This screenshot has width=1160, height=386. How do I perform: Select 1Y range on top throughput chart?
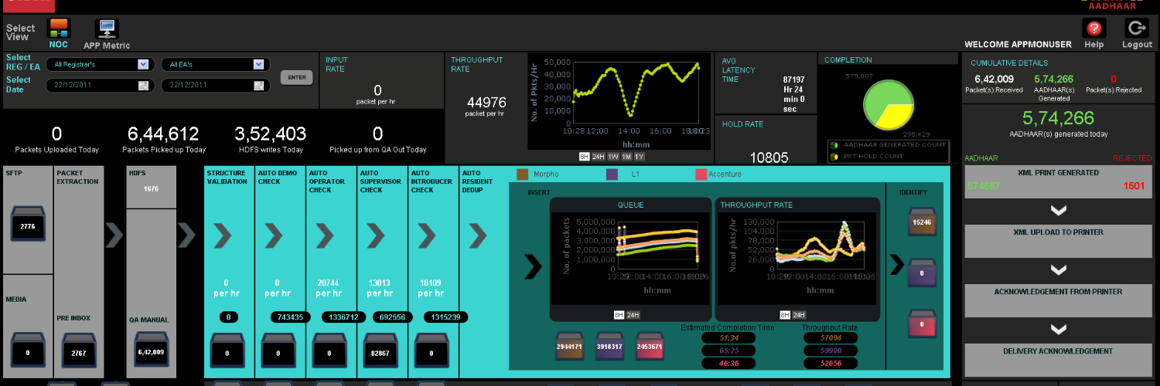click(x=640, y=157)
